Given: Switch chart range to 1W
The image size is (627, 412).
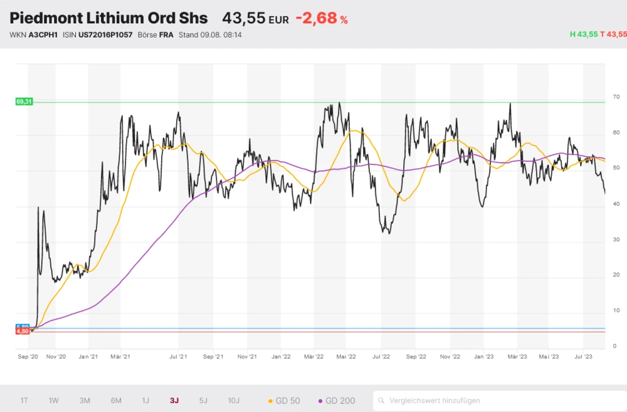Looking at the screenshot, I should pos(54,401).
